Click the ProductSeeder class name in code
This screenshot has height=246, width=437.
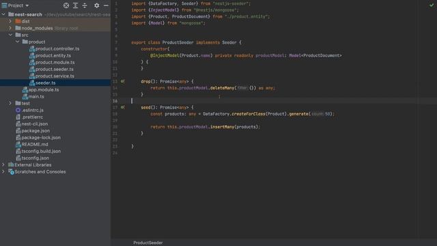click(x=178, y=42)
